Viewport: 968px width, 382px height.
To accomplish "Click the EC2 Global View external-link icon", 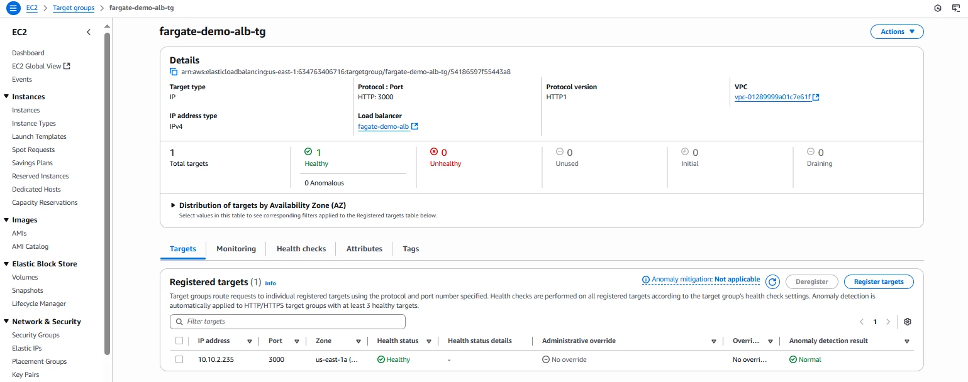I will (67, 66).
